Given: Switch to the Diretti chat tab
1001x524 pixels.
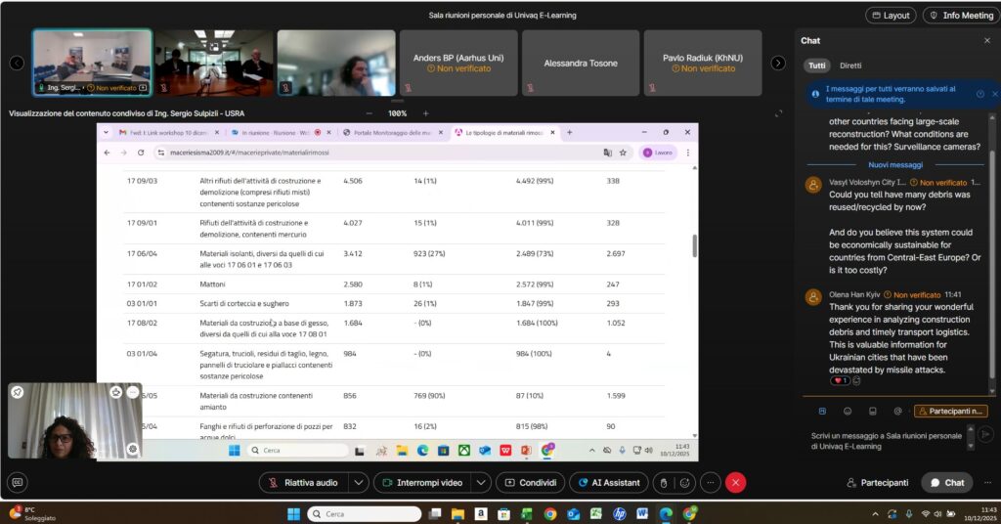Looking at the screenshot, I should point(850,65).
